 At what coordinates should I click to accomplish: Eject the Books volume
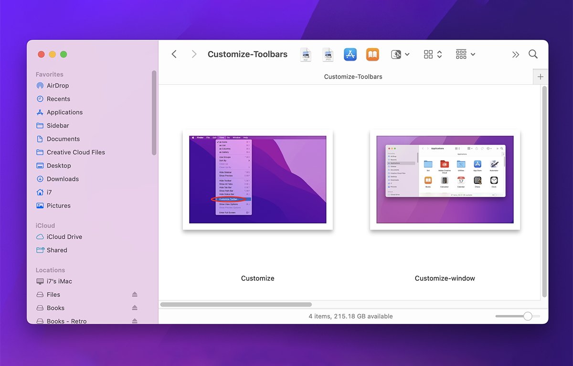(x=135, y=308)
